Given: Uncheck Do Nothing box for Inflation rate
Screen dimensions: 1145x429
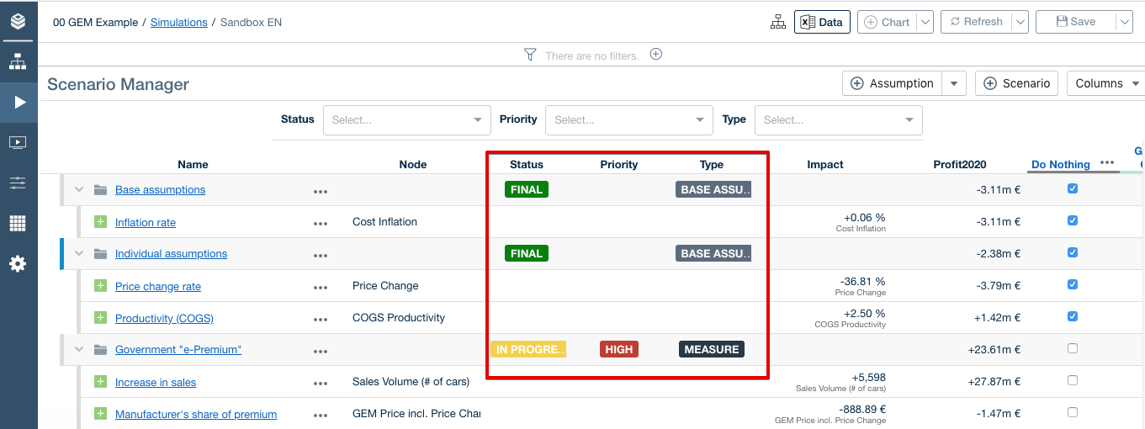Looking at the screenshot, I should click(1072, 220).
